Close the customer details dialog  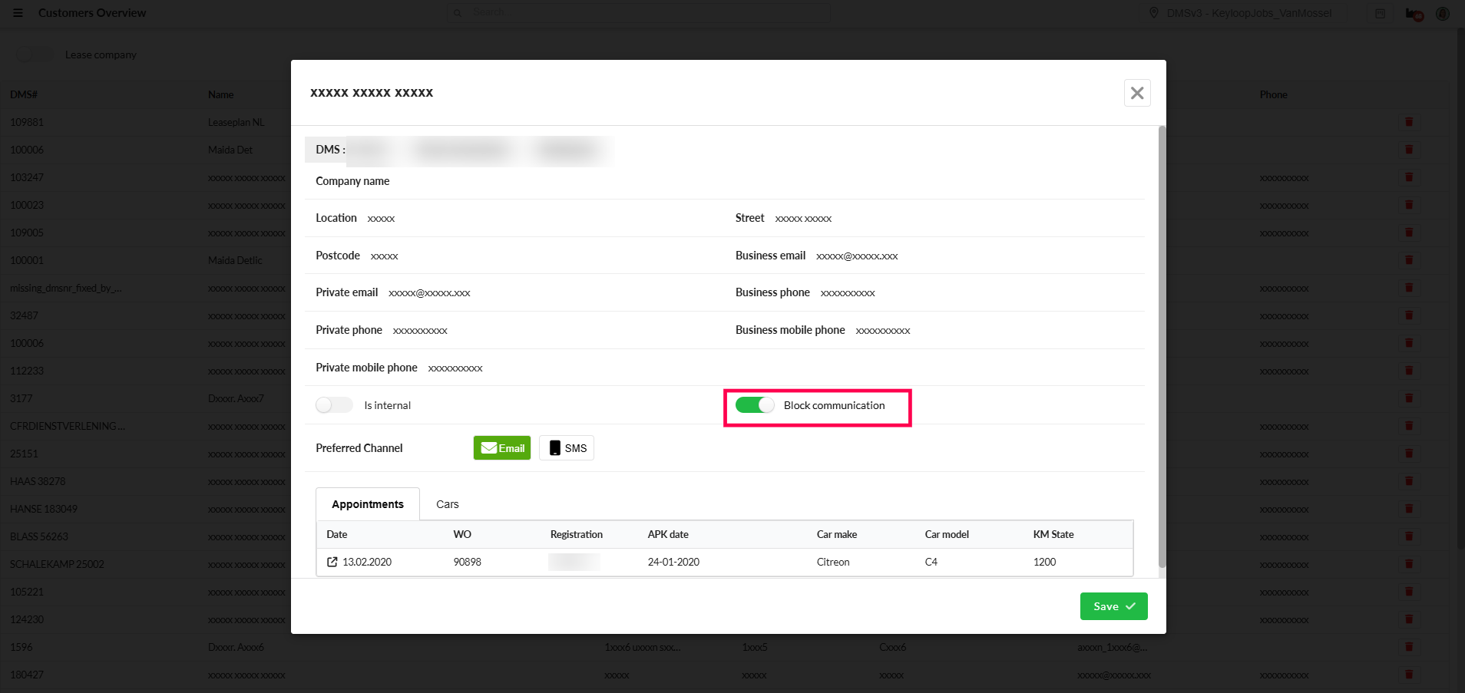point(1137,93)
